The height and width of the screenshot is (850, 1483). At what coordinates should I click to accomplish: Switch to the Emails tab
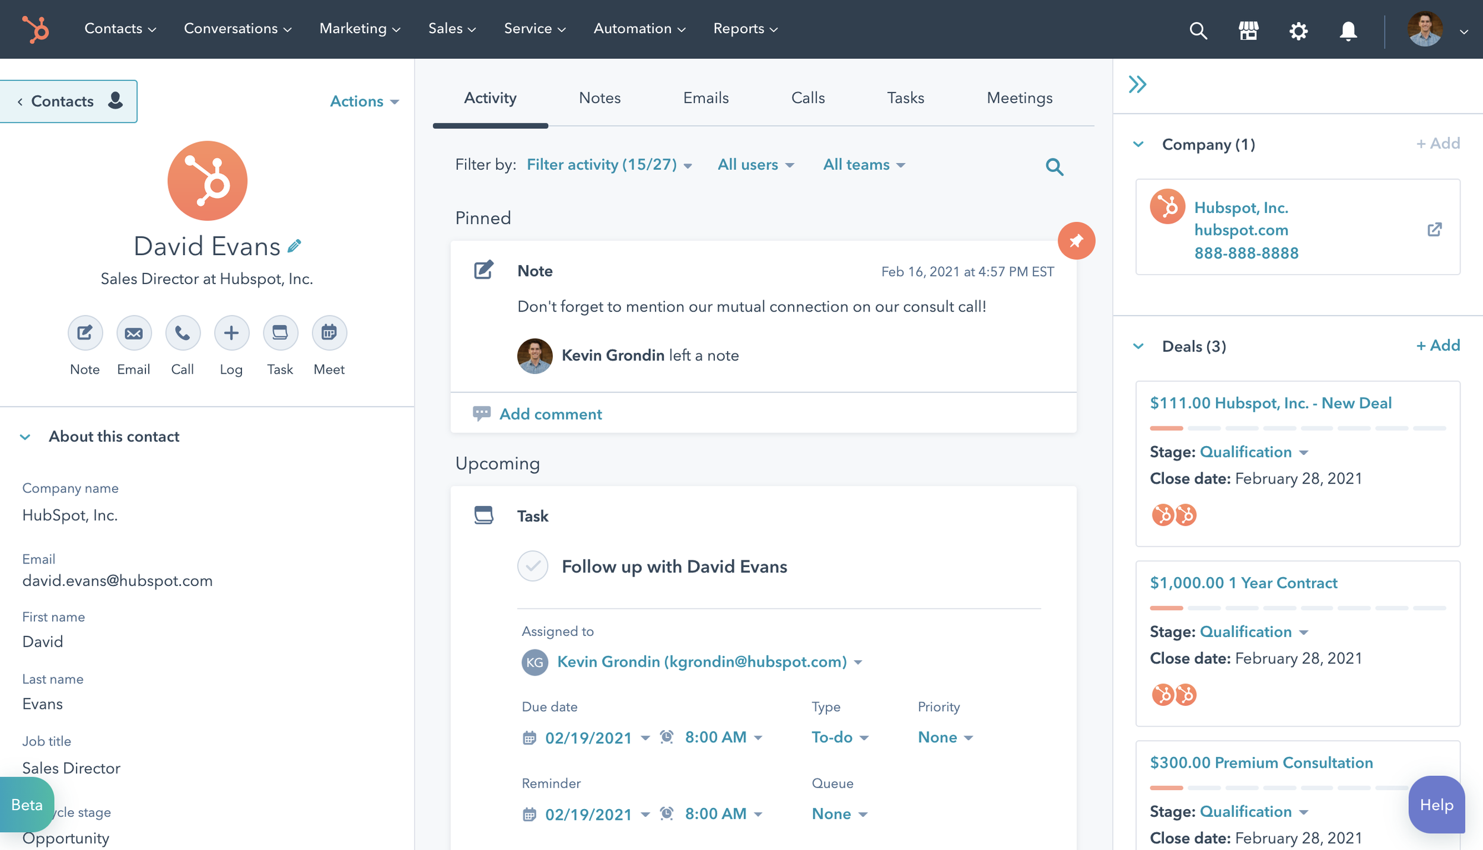[705, 98]
